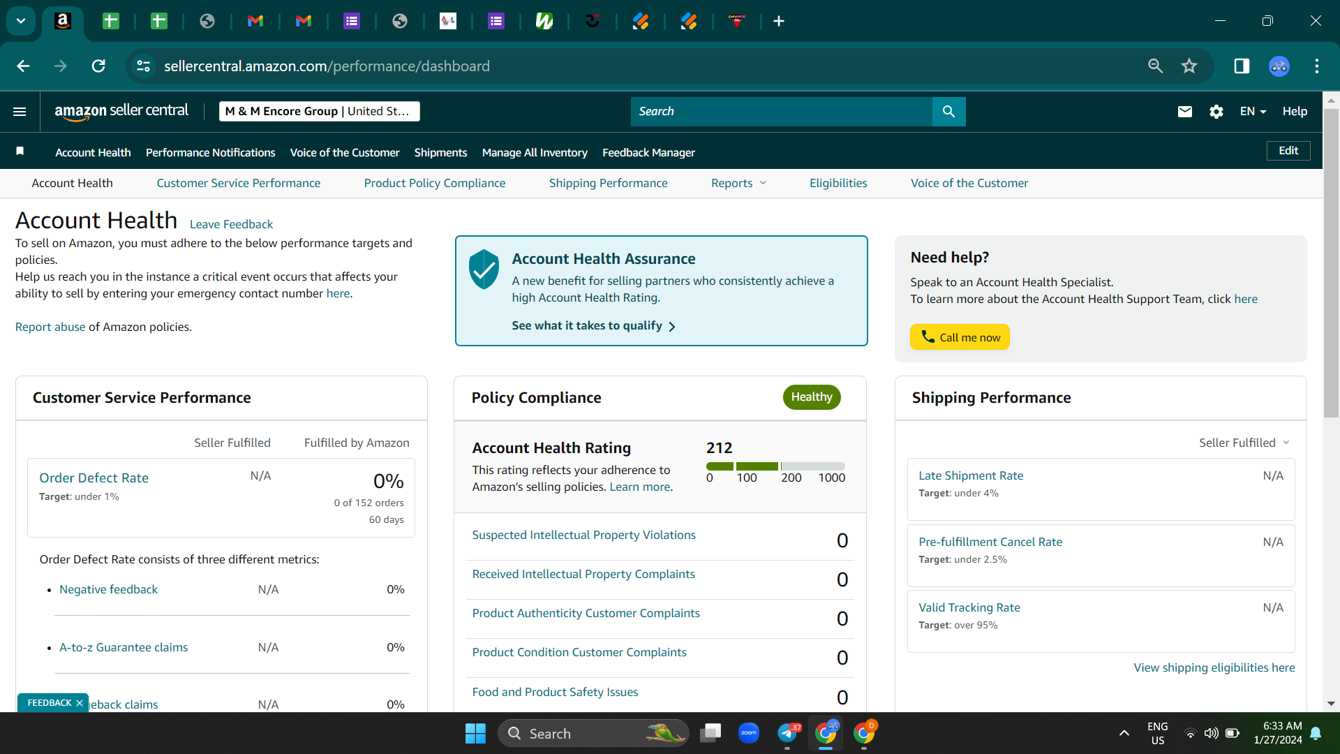This screenshot has width=1340, height=754.
Task: Select the Amazon browser tab
Action: point(63,21)
